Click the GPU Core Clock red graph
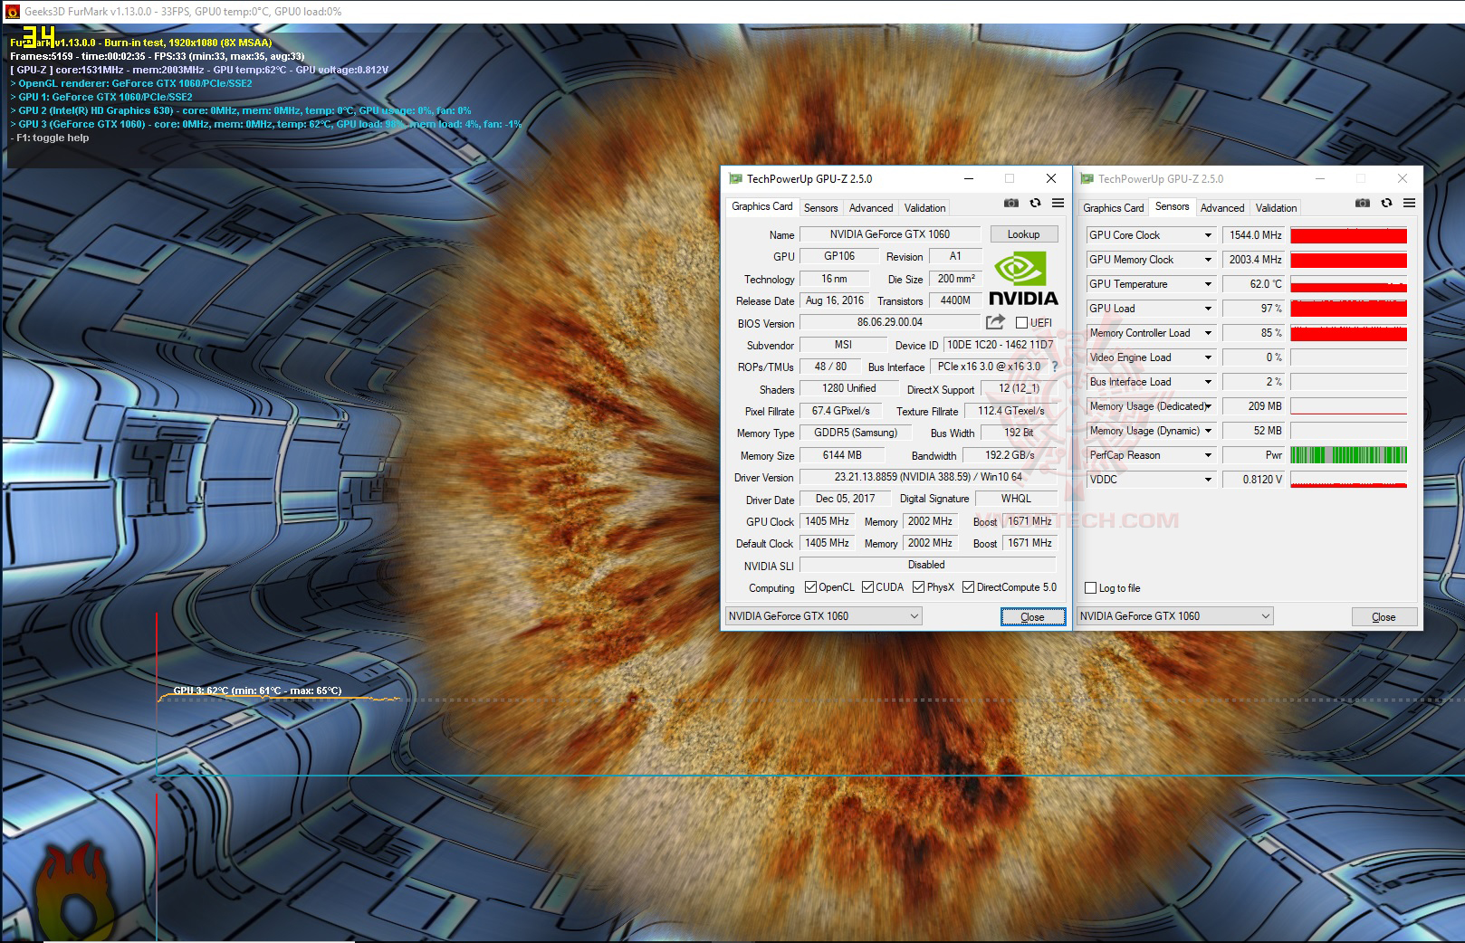1465x943 pixels. (x=1348, y=235)
